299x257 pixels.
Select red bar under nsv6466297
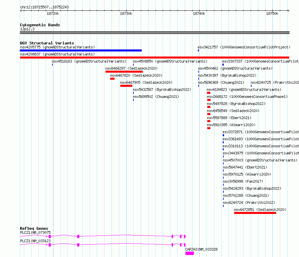tap(124, 72)
